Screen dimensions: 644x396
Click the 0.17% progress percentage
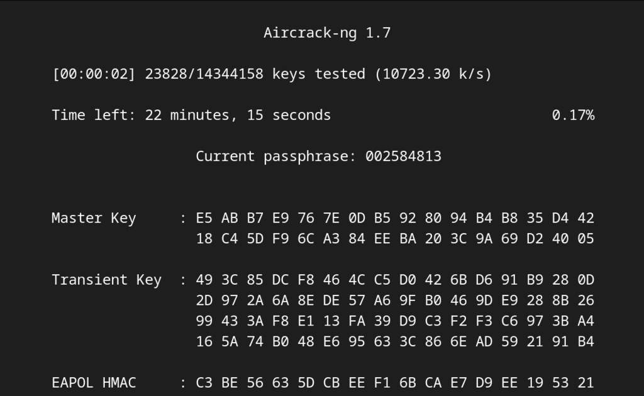(x=573, y=115)
